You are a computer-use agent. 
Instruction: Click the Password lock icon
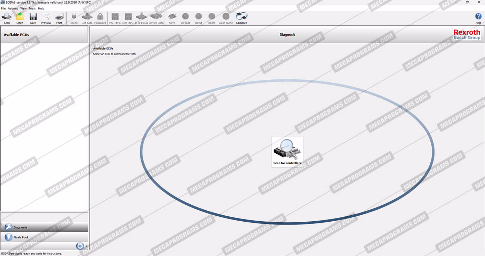(100, 18)
